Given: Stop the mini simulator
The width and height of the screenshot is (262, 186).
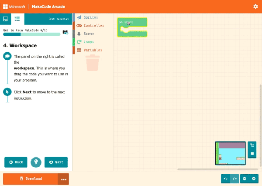Looking at the screenshot, I should click(x=252, y=153).
